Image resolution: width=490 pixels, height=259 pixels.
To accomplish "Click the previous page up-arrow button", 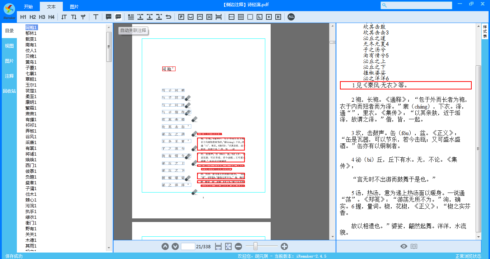I will pos(165,246).
